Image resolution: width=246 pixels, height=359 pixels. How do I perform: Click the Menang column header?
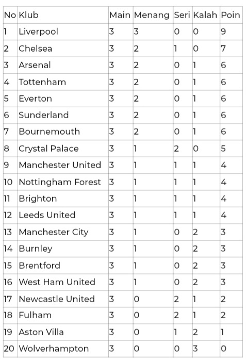point(152,15)
